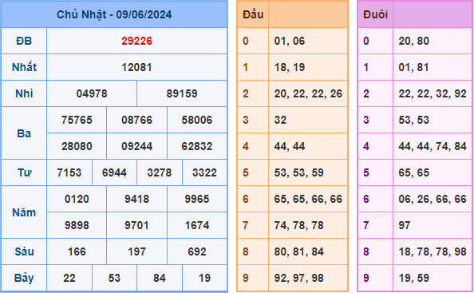The height and width of the screenshot is (293, 474).
Task: Select fifth prize number 1674
Action: tap(197, 225)
